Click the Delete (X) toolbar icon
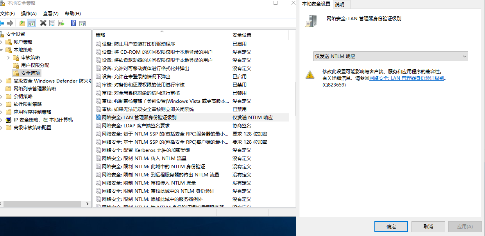This screenshot has height=236, width=485. 43,23
